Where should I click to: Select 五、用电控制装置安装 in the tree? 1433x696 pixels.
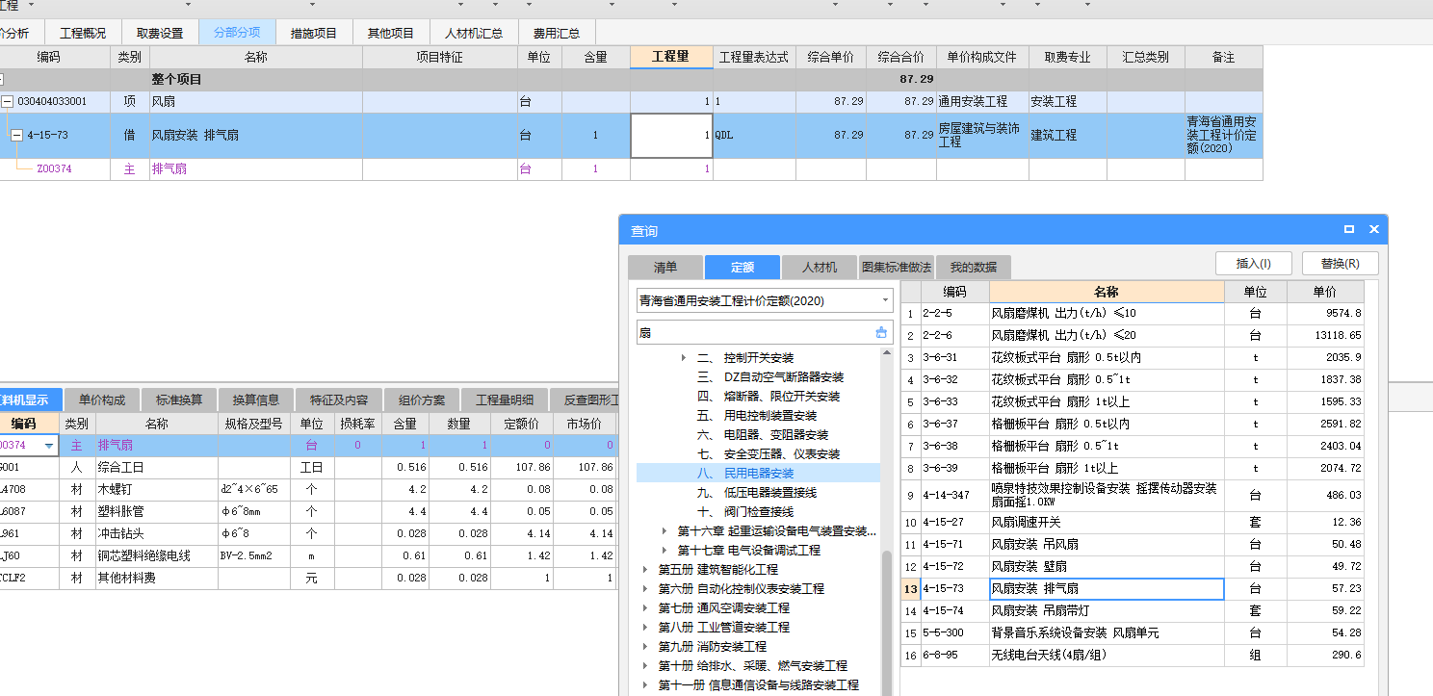pyautogui.click(x=757, y=416)
